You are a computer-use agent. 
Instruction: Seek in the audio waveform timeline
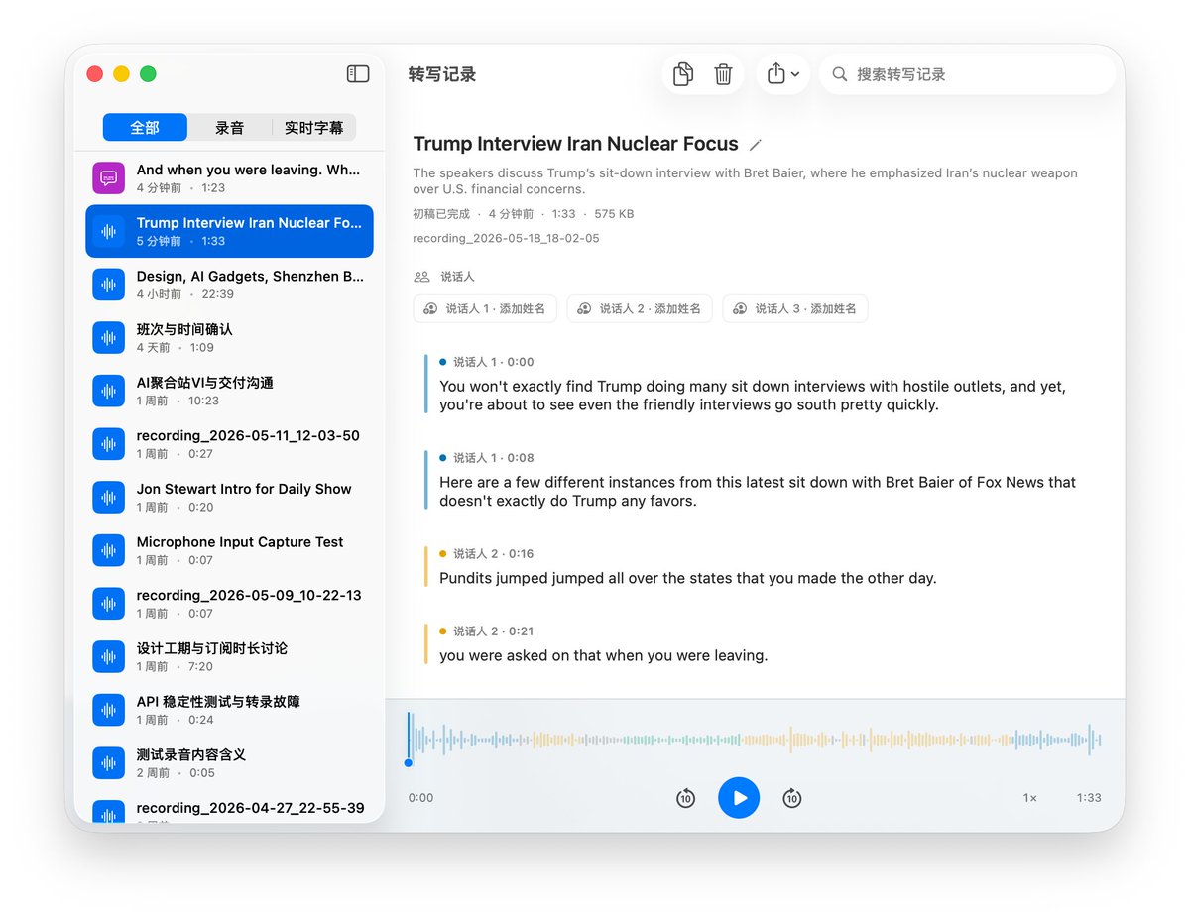click(755, 740)
